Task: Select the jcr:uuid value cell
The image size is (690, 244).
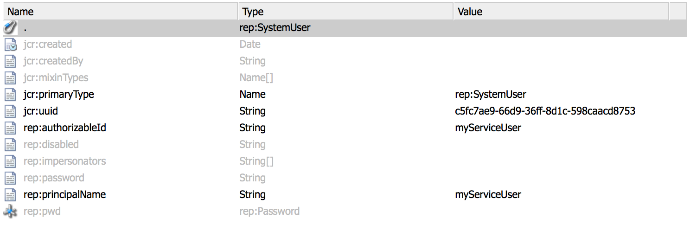Action: 545,111
